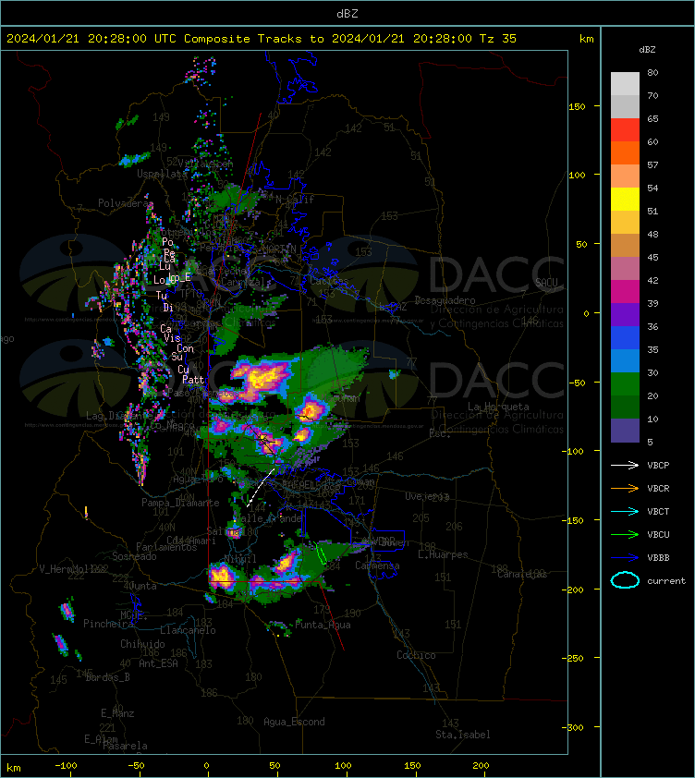Click the Patt station label
Image resolution: width=695 pixels, height=778 pixels.
pos(193,380)
